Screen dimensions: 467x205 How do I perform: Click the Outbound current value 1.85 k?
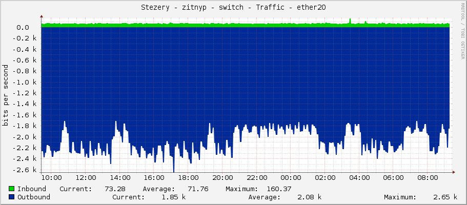coord(174,197)
